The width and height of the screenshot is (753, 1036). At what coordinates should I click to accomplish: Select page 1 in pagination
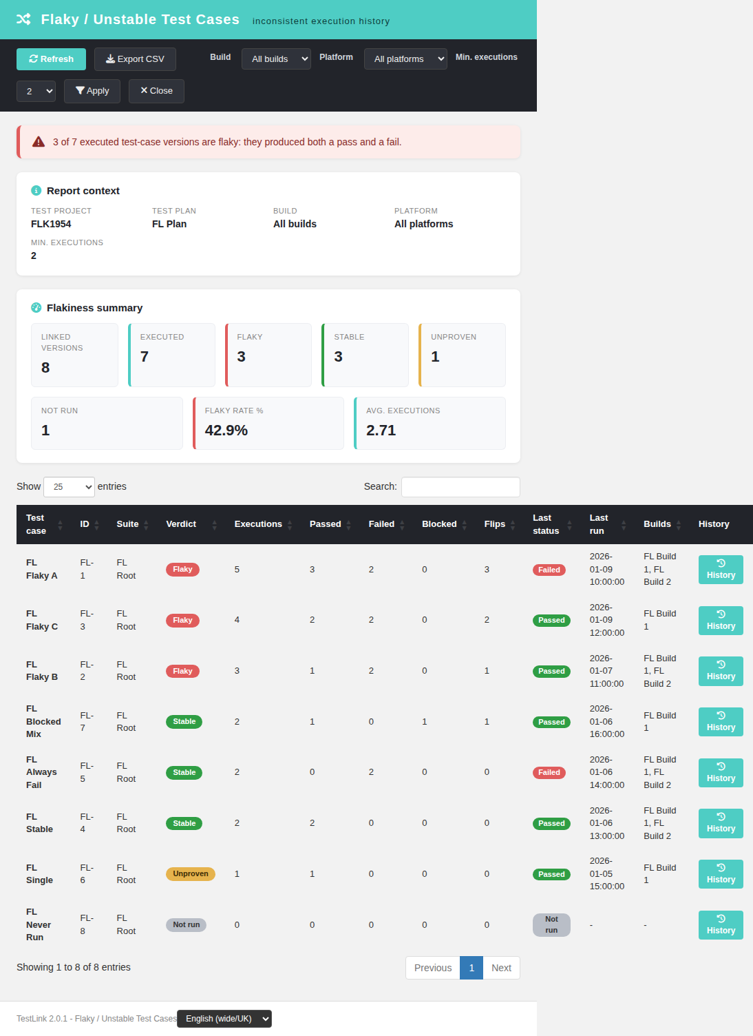tap(471, 968)
